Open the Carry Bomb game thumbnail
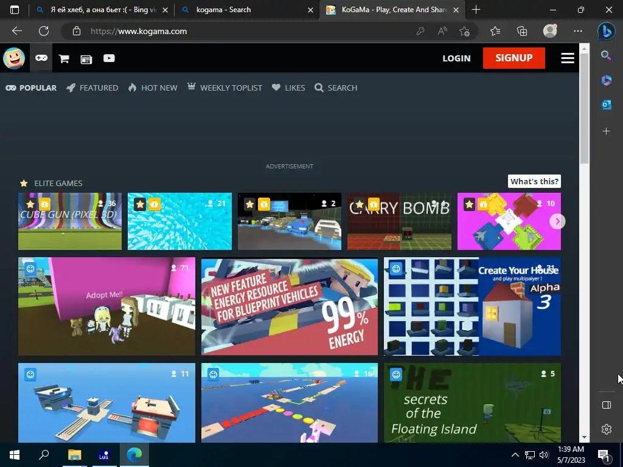This screenshot has height=467, width=623. click(x=399, y=221)
